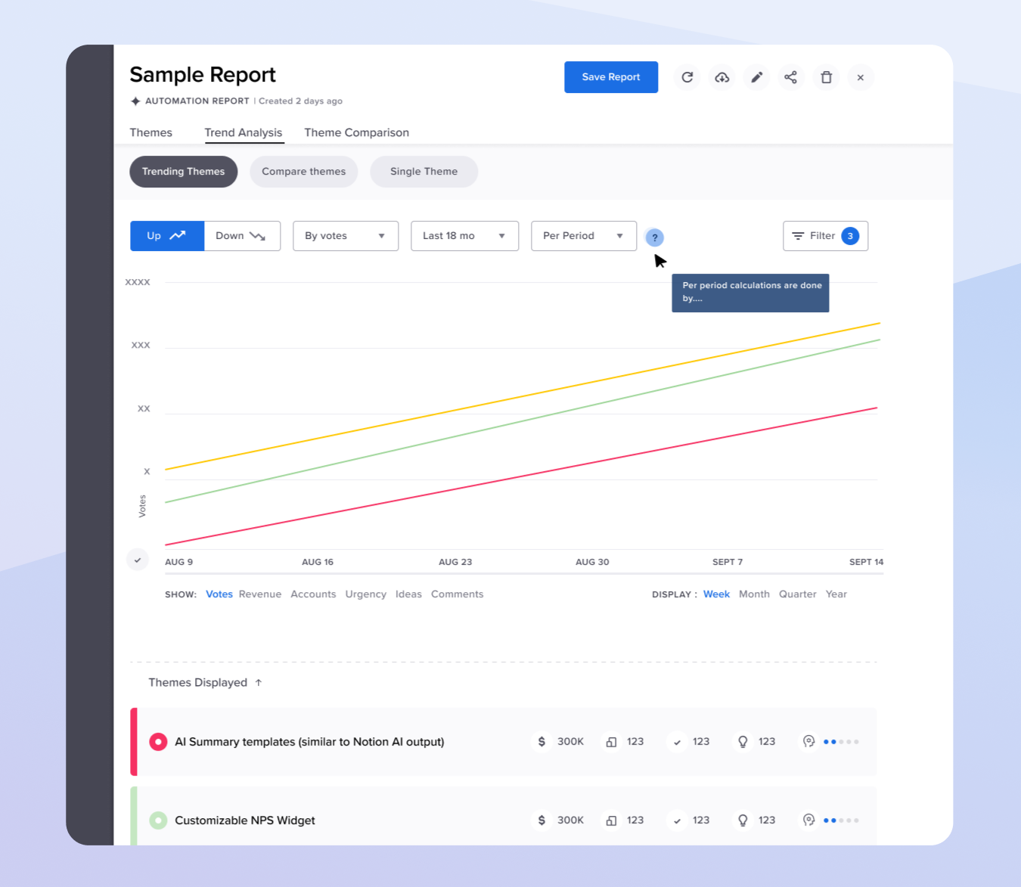Show Urgency on the chart
This screenshot has width=1021, height=887.
(365, 594)
